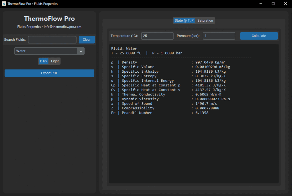Click the ThermoFlow Pro heading
Image resolution: width=292 pixels, height=196 pixels.
click(49, 19)
